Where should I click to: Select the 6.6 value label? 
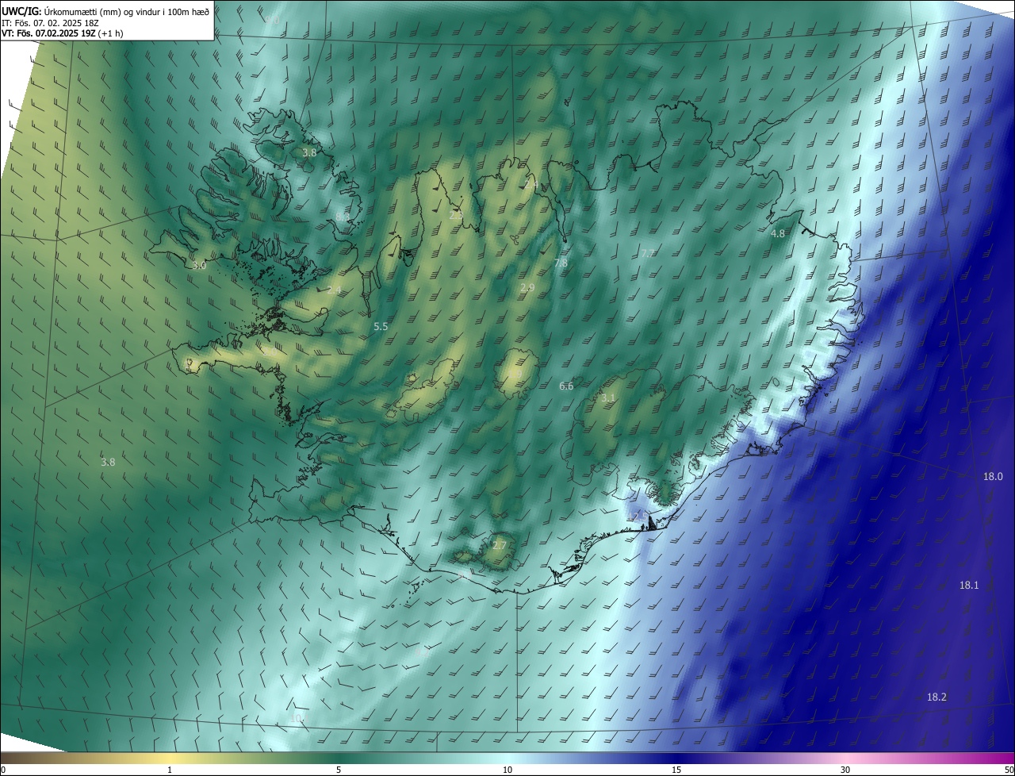tap(566, 386)
